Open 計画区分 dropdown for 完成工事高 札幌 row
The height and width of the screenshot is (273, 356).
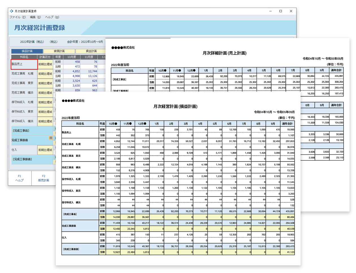point(45,74)
